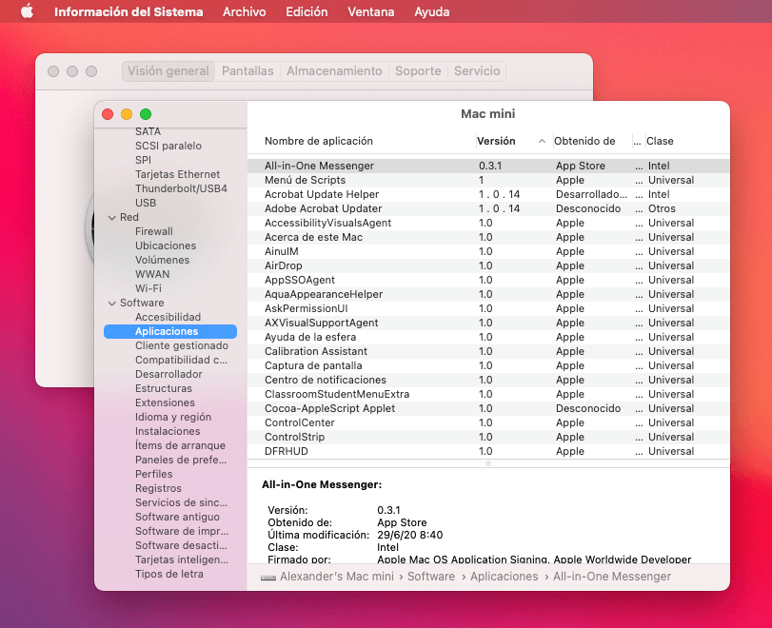Viewport: 772px width, 628px height.
Task: Select Aplicaciones in the sidebar
Action: coord(170,332)
